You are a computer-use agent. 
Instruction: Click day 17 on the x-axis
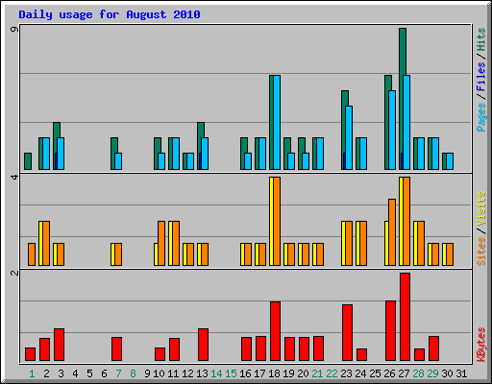[259, 373]
